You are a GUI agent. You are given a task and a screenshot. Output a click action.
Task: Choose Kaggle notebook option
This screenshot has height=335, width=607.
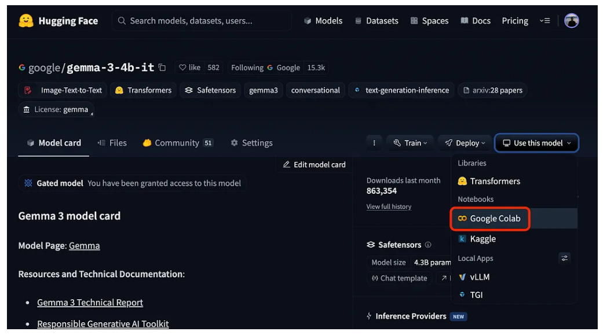(x=514, y=239)
